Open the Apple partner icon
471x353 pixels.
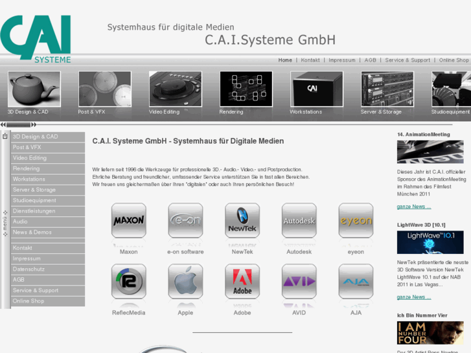point(185,282)
